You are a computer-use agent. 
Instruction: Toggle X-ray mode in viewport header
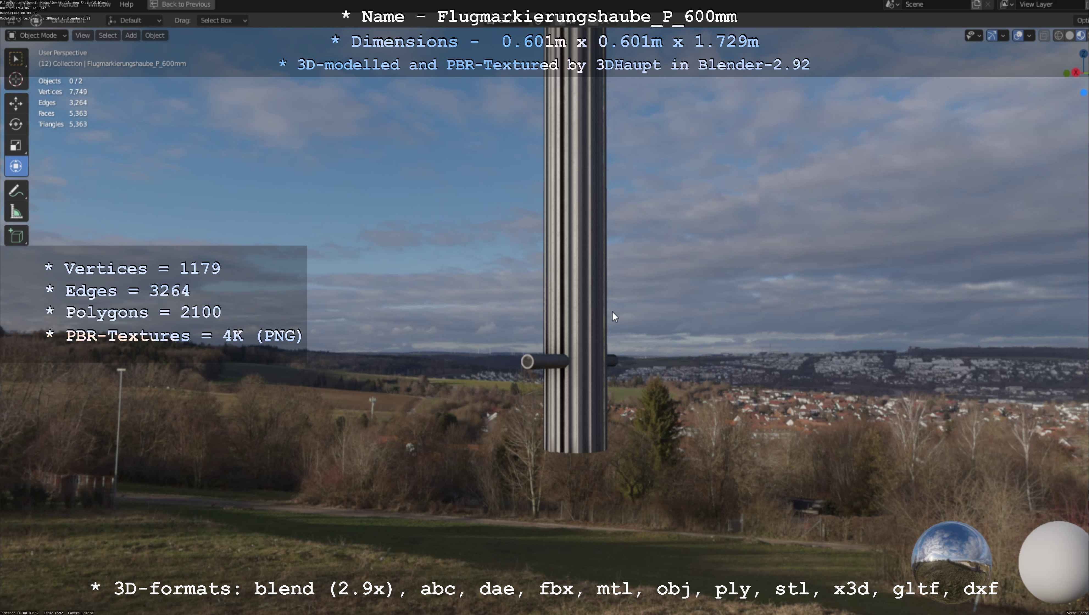pos(1044,35)
